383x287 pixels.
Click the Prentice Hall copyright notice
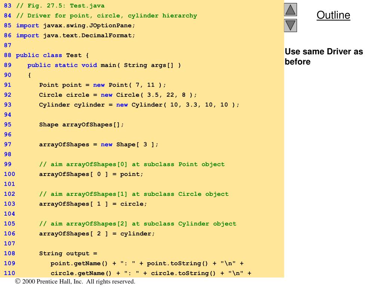tap(75, 281)
